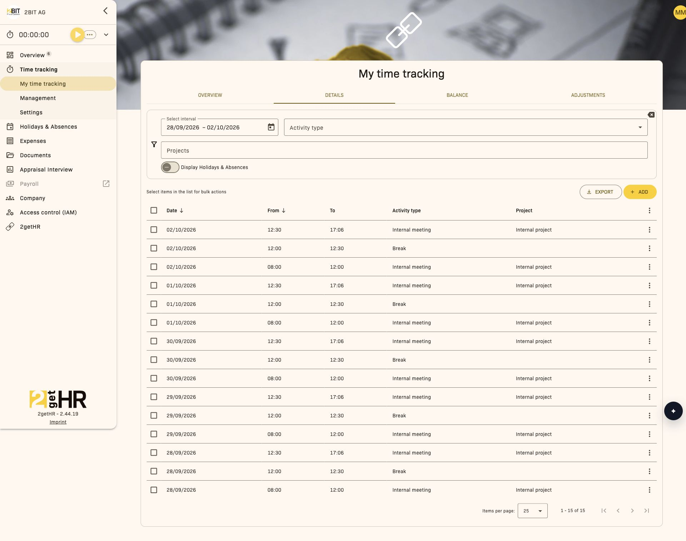Image resolution: width=686 pixels, height=541 pixels.
Task: Open the calendar picker in Select interval
Action: pos(271,127)
